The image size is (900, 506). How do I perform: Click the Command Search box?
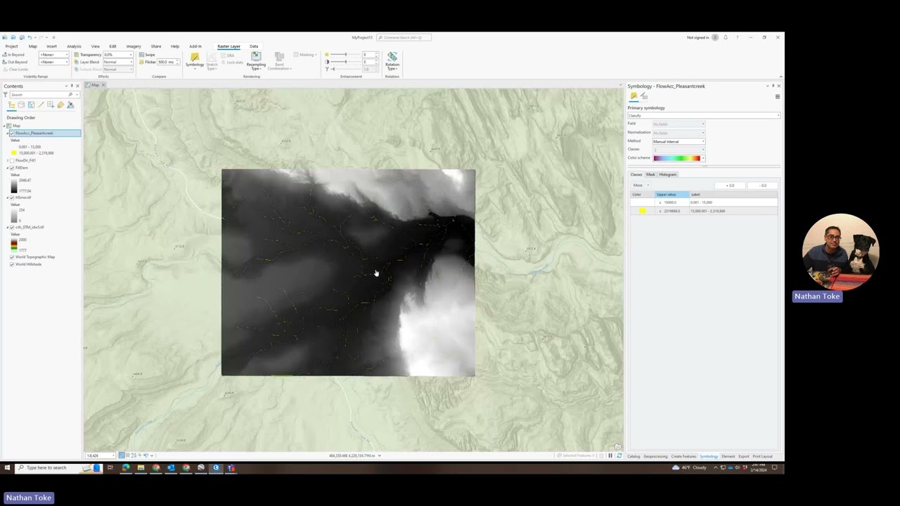point(404,37)
